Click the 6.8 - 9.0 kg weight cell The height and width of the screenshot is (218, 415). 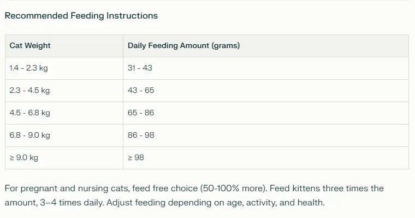(x=64, y=135)
